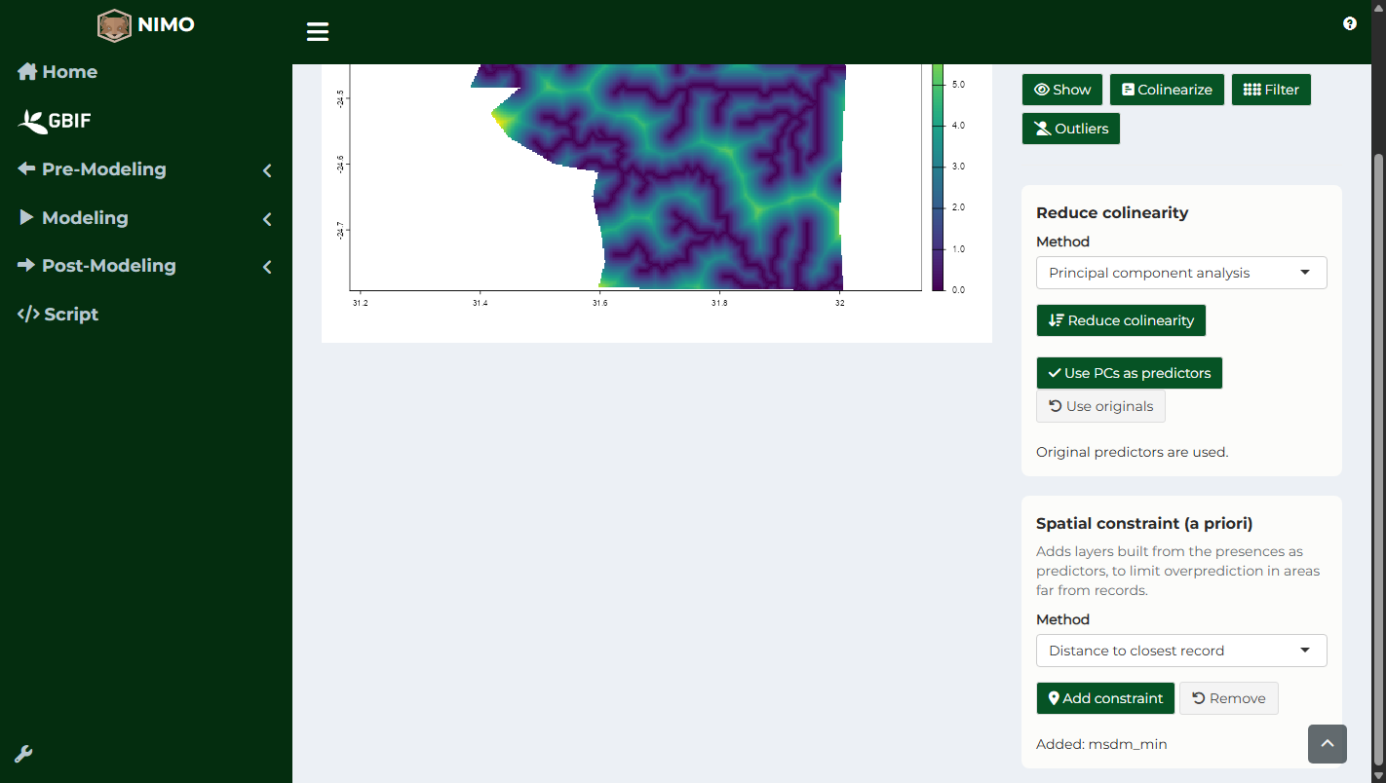Click the Add constraint button
This screenshot has height=783, width=1386.
(x=1105, y=698)
